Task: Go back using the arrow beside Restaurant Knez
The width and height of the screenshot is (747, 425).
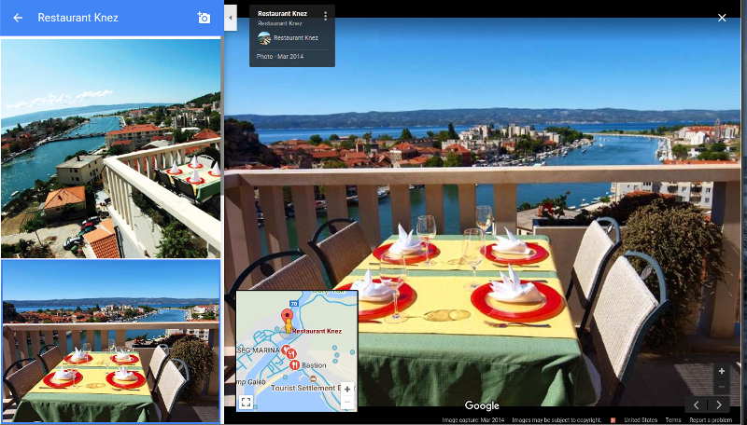Action: pyautogui.click(x=18, y=18)
